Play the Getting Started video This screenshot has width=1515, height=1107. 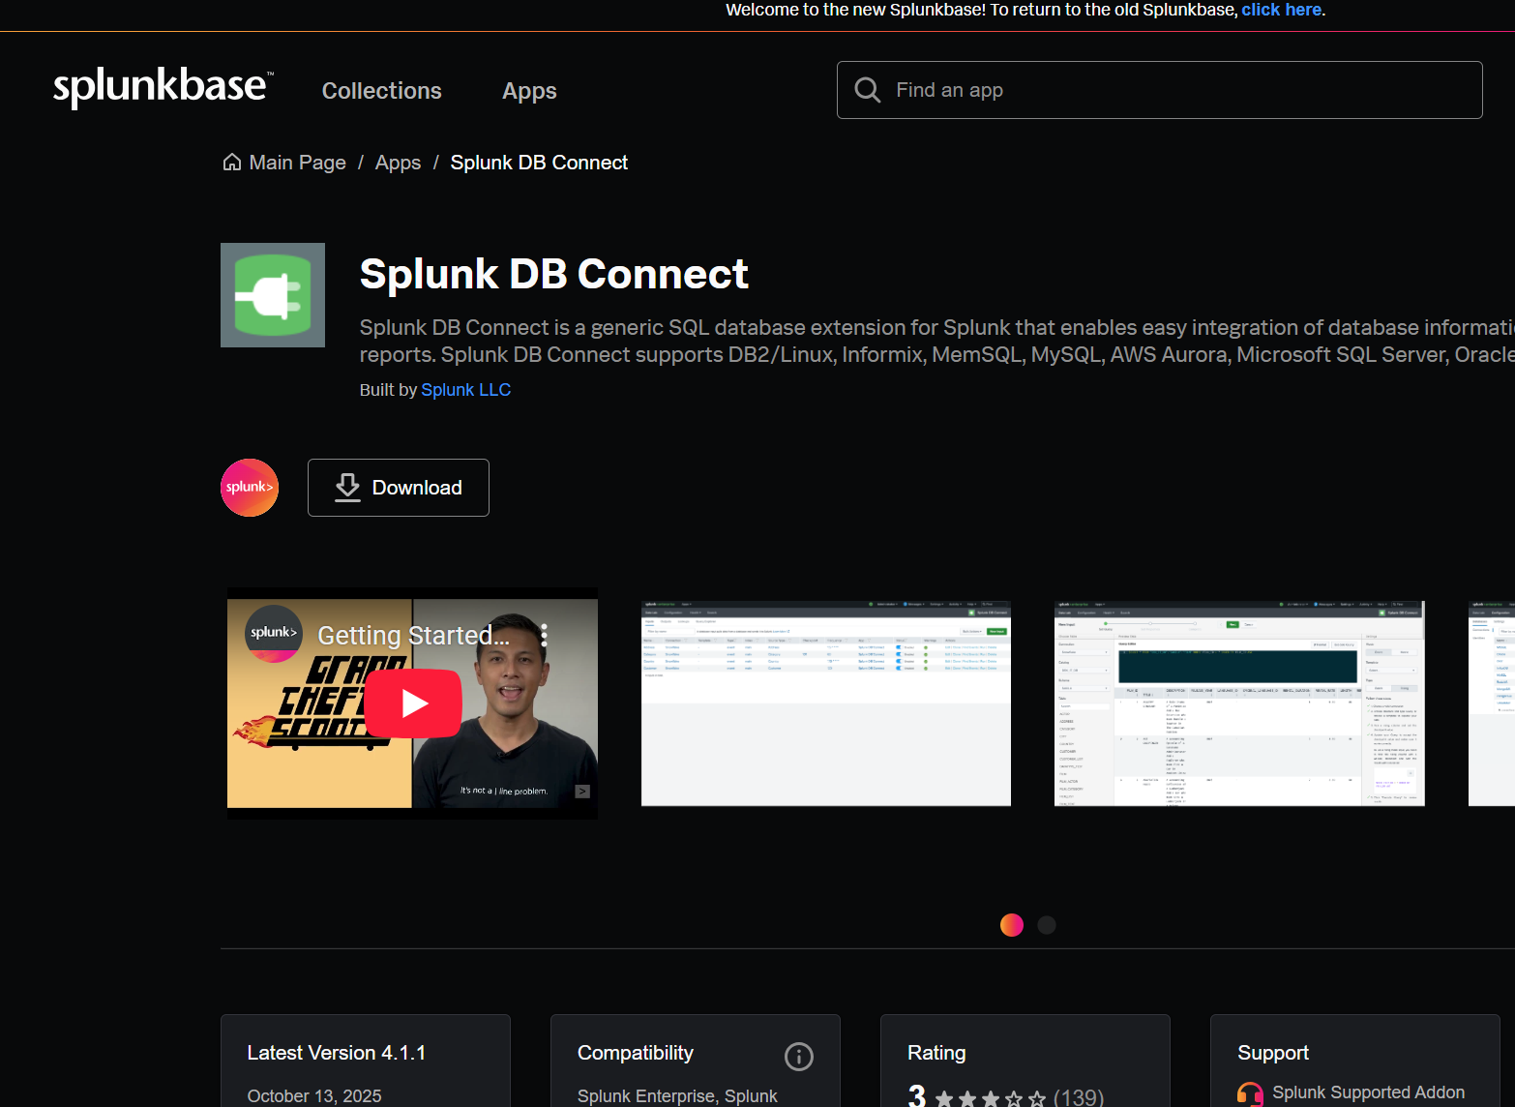(413, 703)
